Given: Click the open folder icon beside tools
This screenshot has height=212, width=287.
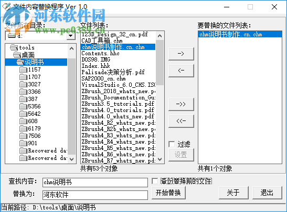Looking at the screenshot, I should [x=14, y=47].
